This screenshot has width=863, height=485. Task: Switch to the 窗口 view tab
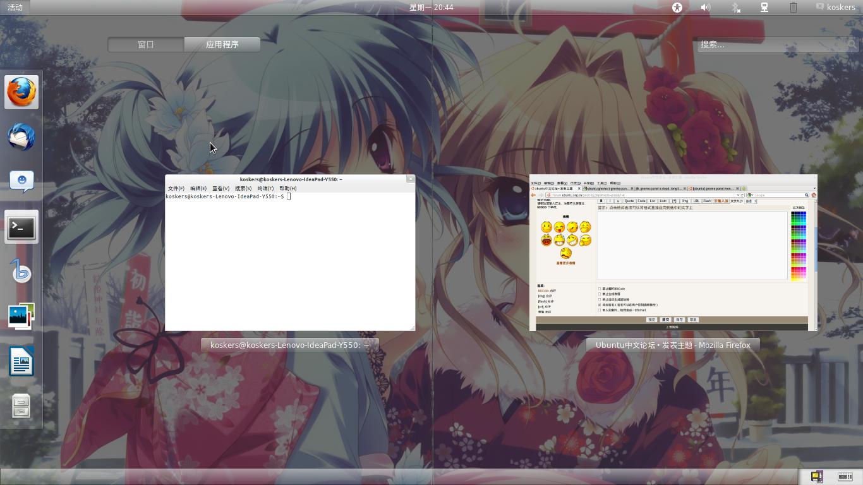click(x=146, y=44)
